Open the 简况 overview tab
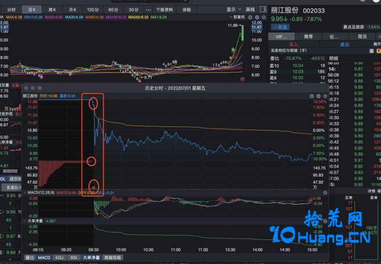381x264 pixels. coord(362,36)
